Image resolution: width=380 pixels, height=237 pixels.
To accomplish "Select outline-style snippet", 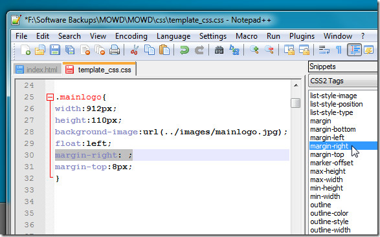I will 329,222.
